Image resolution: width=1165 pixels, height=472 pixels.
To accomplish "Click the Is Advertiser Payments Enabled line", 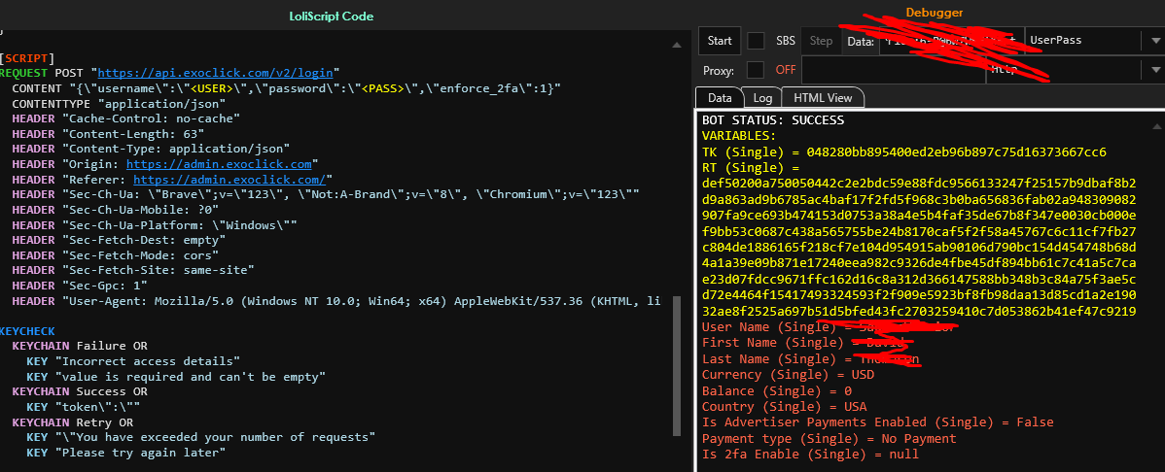I will pos(877,422).
